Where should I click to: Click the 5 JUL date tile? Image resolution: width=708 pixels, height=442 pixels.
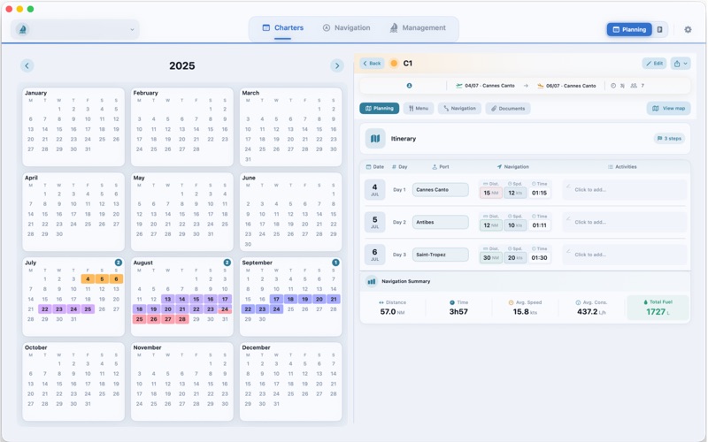[x=374, y=223]
